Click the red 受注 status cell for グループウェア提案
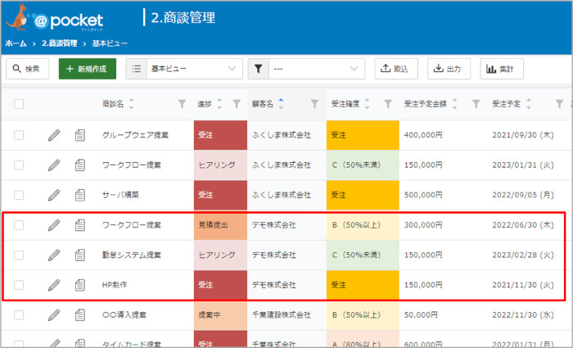The width and height of the screenshot is (573, 348). (x=220, y=135)
